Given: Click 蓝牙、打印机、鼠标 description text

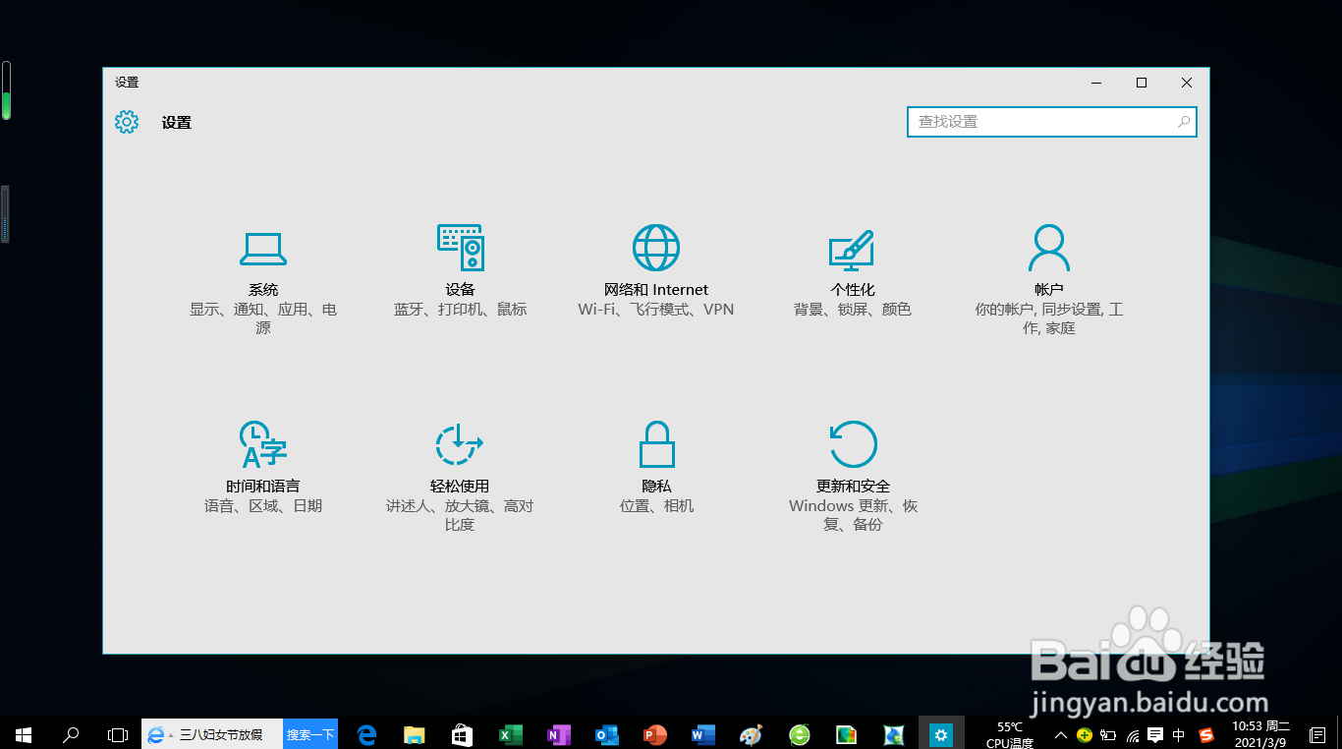Looking at the screenshot, I should [460, 310].
